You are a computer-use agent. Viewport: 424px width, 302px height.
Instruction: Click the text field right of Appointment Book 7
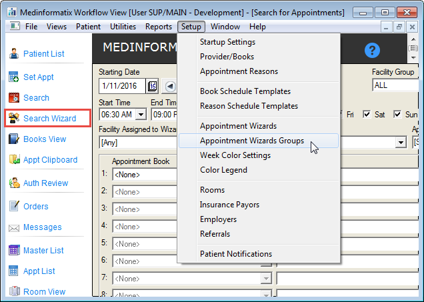click(347, 278)
